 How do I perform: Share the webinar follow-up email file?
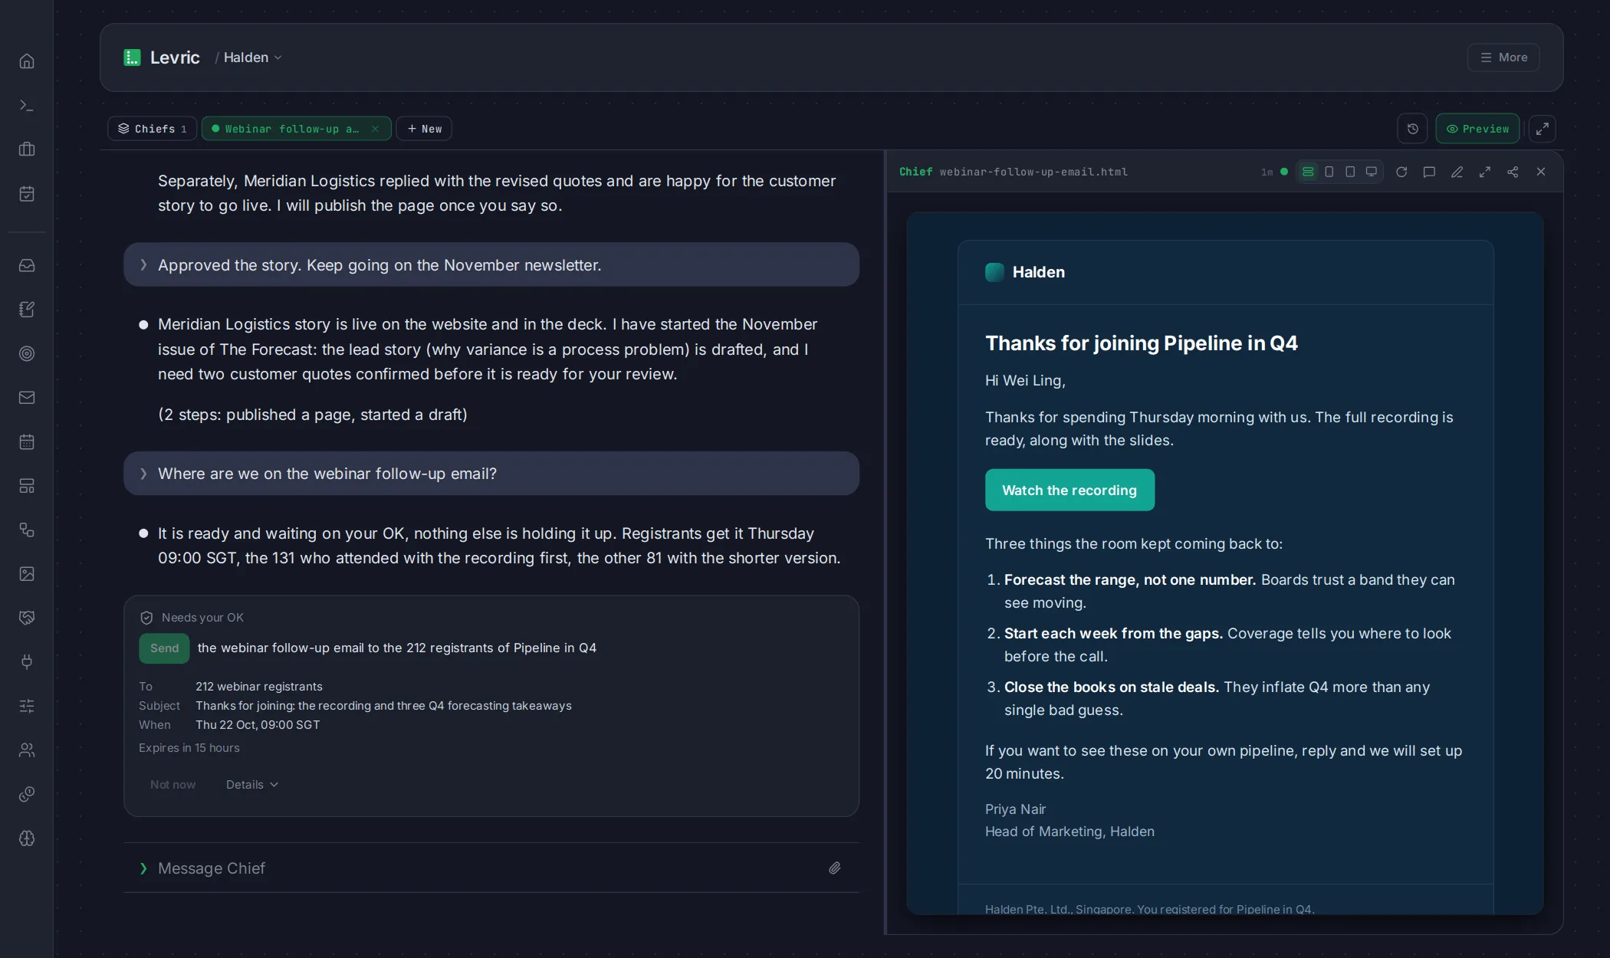(1513, 172)
